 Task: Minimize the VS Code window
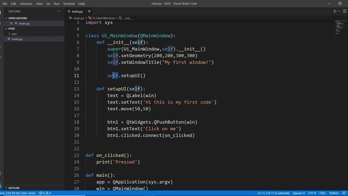click(329, 4)
